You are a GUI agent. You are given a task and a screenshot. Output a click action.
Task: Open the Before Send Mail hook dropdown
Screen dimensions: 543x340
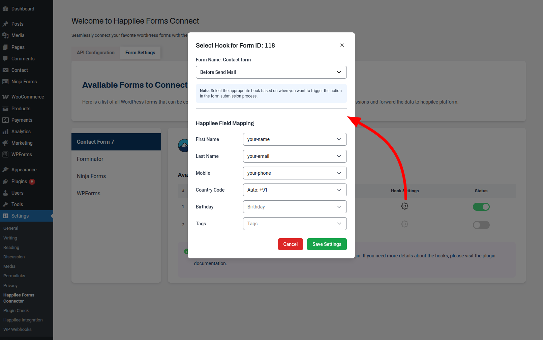coord(271,72)
